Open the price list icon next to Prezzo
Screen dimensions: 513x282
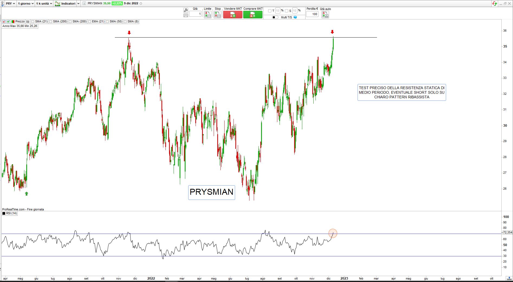(x=28, y=22)
